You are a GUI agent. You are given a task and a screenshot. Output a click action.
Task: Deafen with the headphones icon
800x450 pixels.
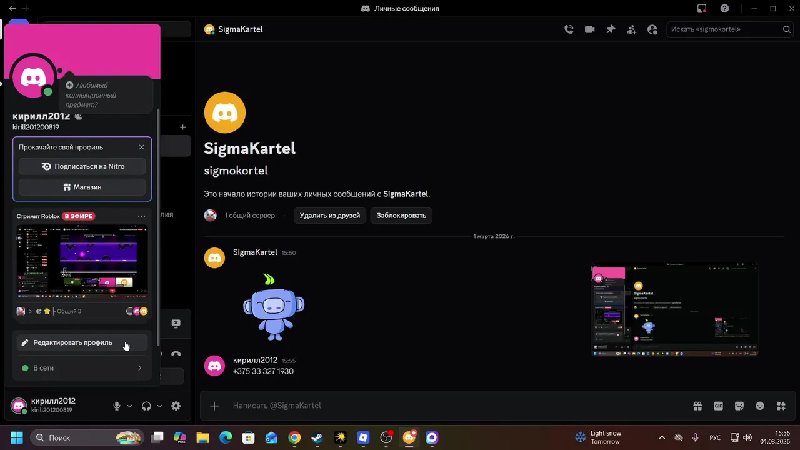point(146,406)
